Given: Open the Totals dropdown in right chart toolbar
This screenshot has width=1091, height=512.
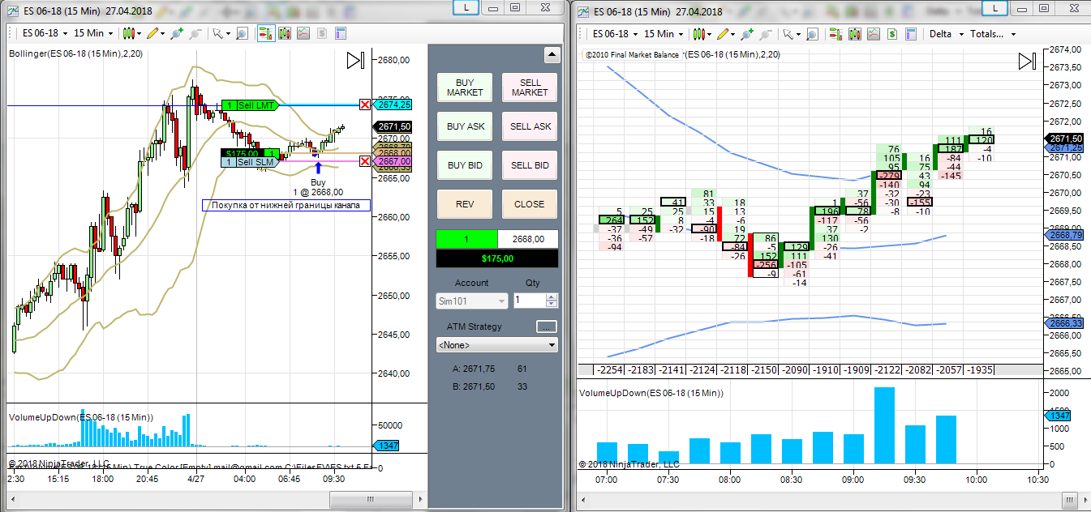Looking at the screenshot, I should 993,33.
